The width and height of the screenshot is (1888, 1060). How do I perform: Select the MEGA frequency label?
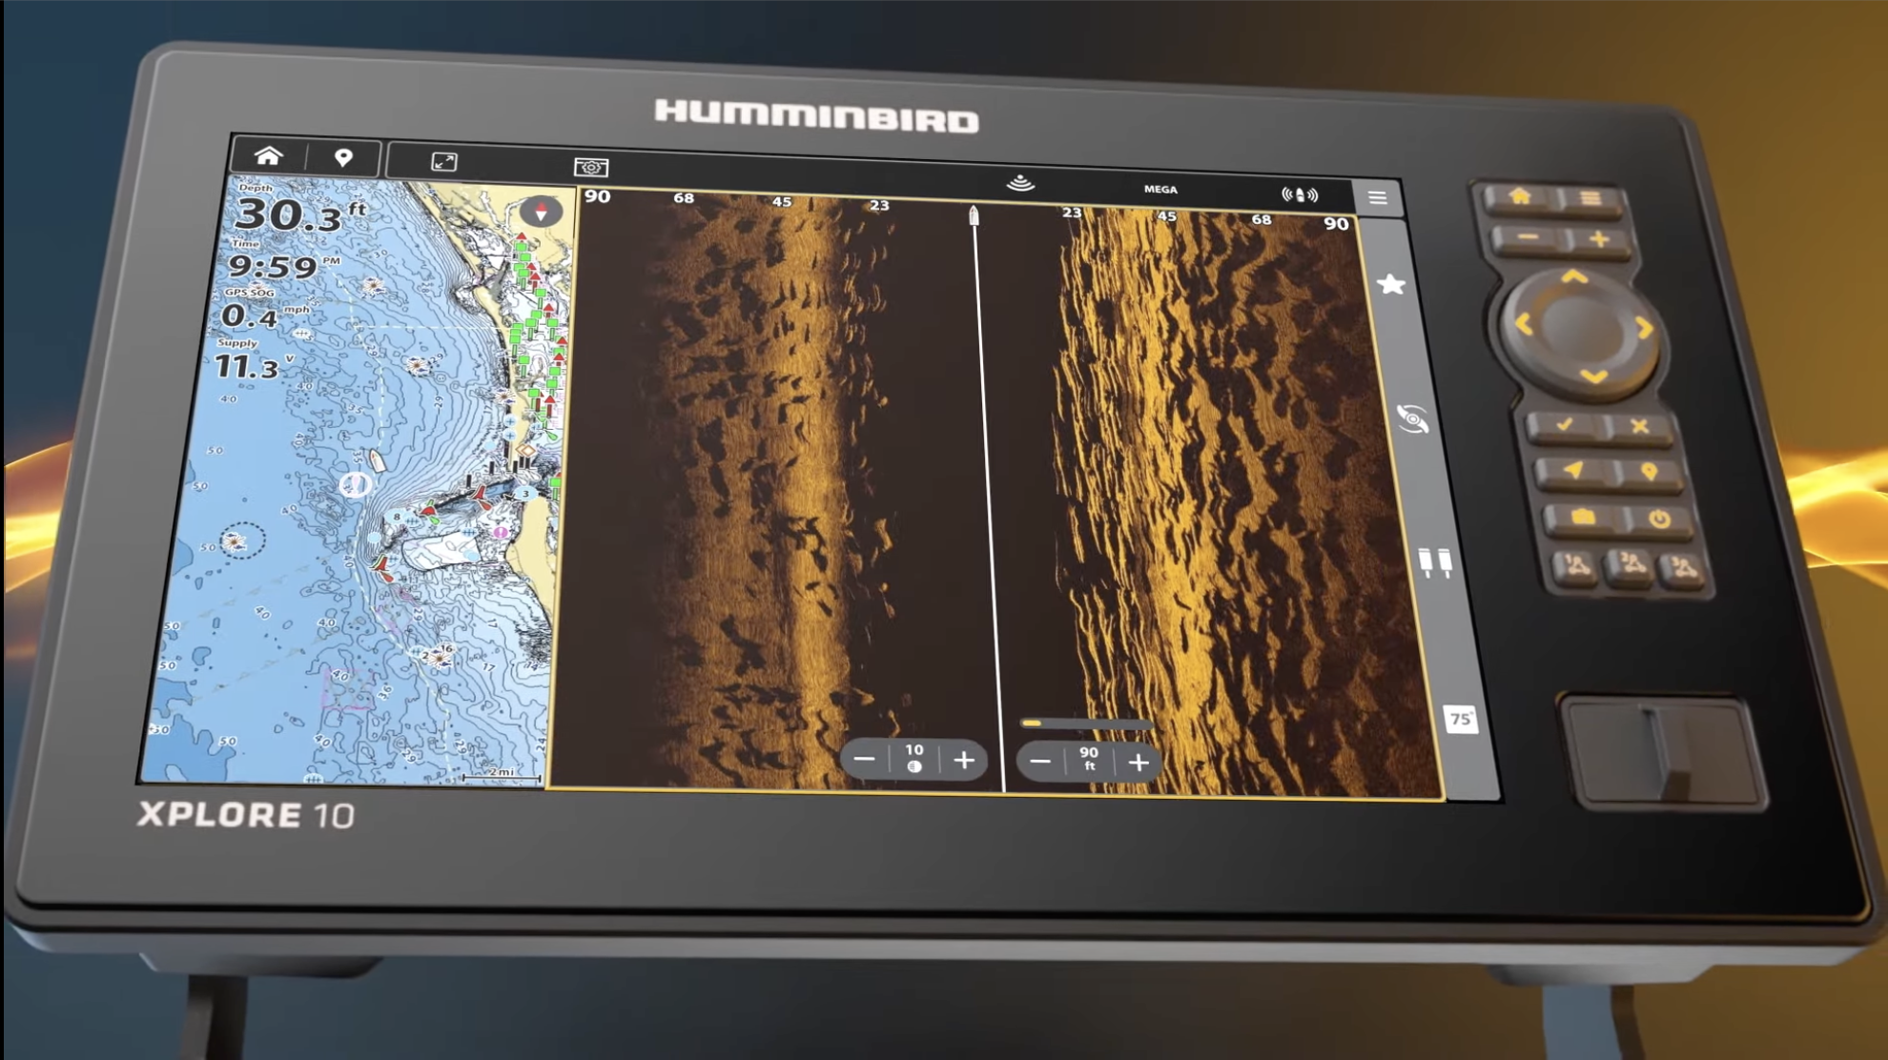[x=1160, y=189]
